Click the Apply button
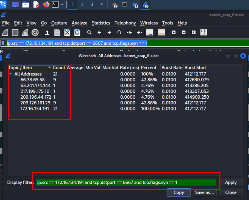Image resolution: width=249 pixels, height=200 pixels. click(x=231, y=182)
